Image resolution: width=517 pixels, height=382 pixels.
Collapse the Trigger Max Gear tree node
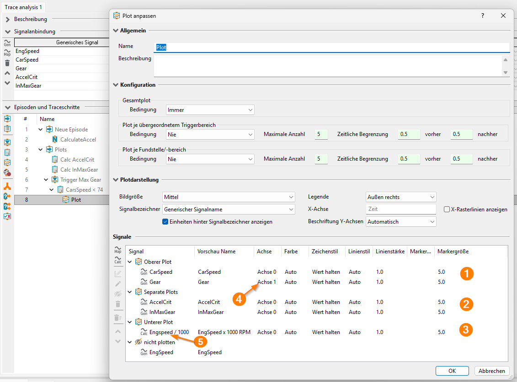pos(46,180)
